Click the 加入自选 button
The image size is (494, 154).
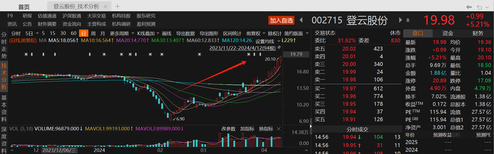click(x=281, y=20)
